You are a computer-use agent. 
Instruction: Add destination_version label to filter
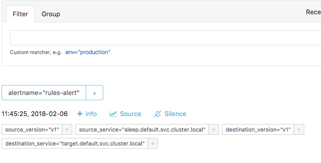299,130
